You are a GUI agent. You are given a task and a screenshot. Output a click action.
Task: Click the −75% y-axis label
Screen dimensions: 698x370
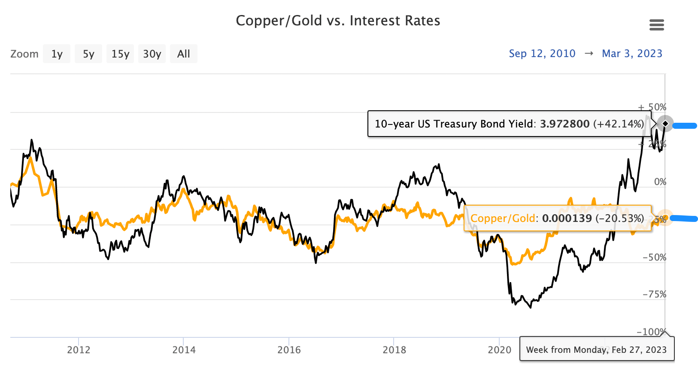pos(654,294)
